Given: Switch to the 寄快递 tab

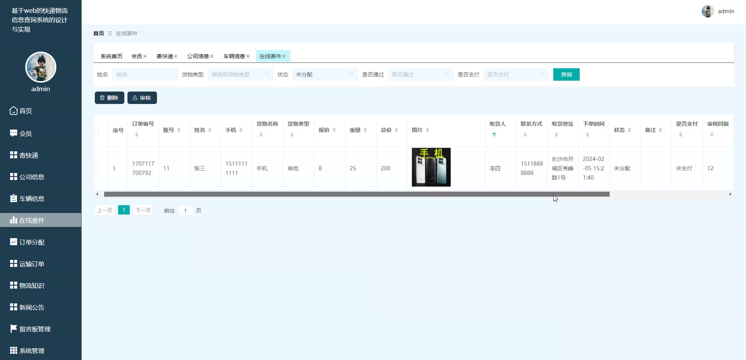Looking at the screenshot, I should (x=165, y=56).
